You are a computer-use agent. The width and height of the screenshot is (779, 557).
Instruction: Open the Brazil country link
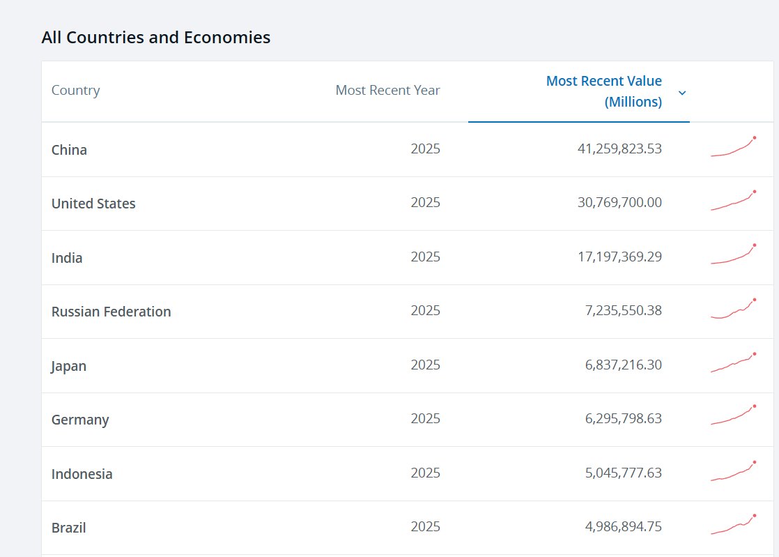(x=68, y=528)
